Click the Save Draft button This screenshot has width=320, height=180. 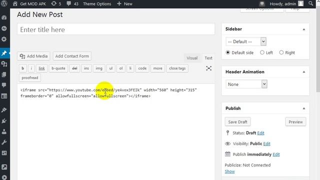coord(238,122)
